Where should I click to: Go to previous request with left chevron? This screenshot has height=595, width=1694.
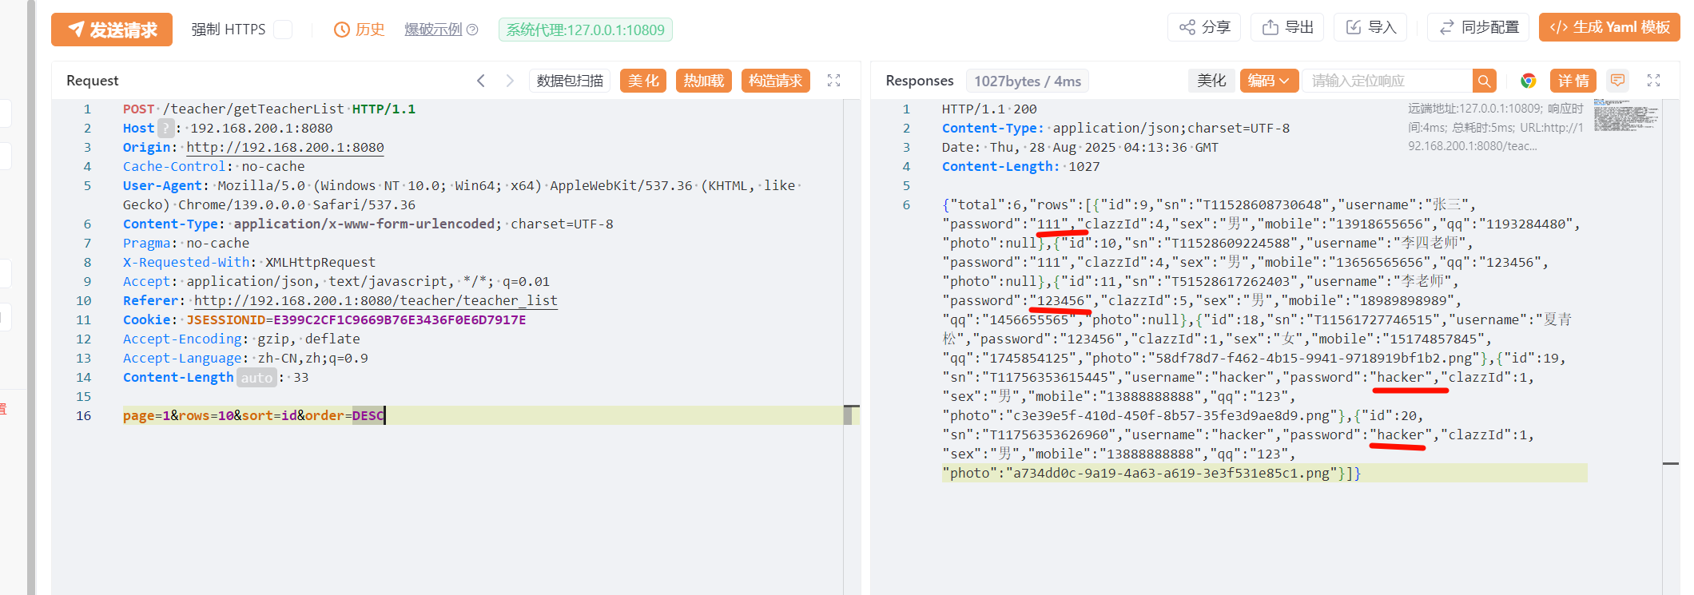(x=481, y=81)
